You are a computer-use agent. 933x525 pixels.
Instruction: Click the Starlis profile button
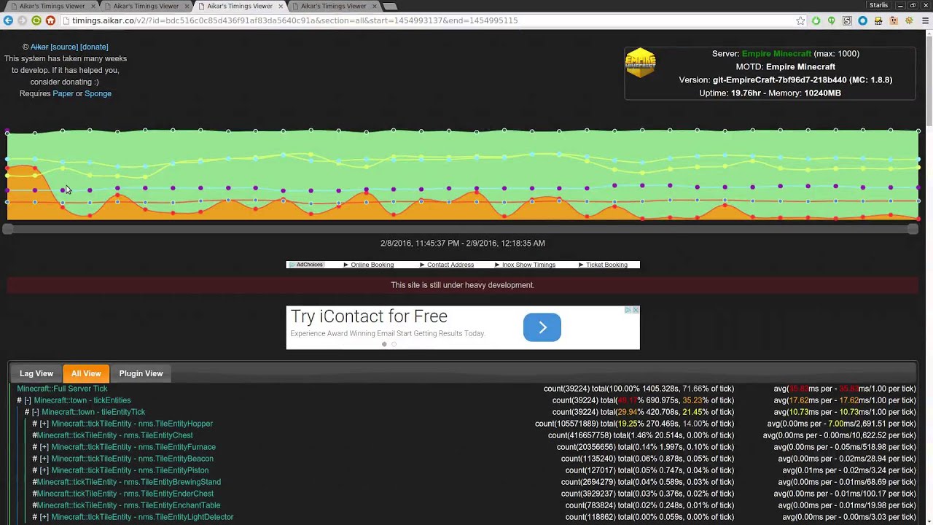click(x=878, y=5)
